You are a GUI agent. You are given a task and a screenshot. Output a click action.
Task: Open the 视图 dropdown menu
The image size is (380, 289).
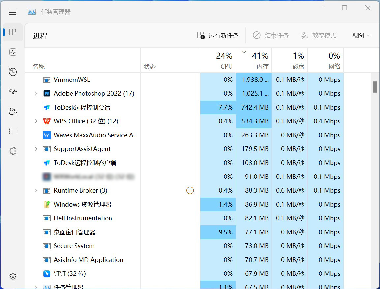[x=361, y=36]
